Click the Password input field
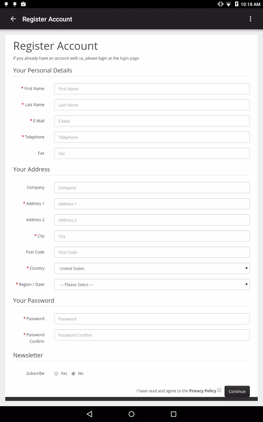Image resolution: width=263 pixels, height=422 pixels. coord(152,319)
